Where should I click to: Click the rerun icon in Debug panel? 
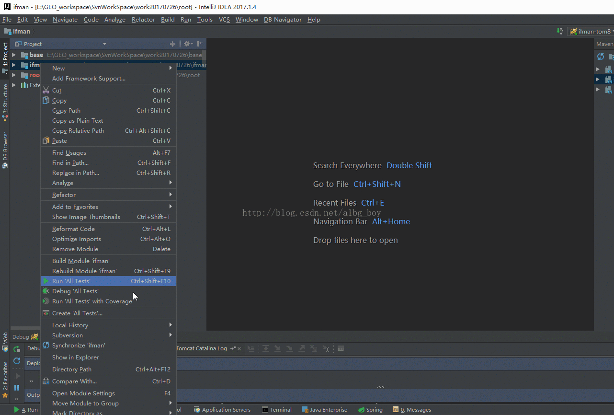click(x=17, y=349)
